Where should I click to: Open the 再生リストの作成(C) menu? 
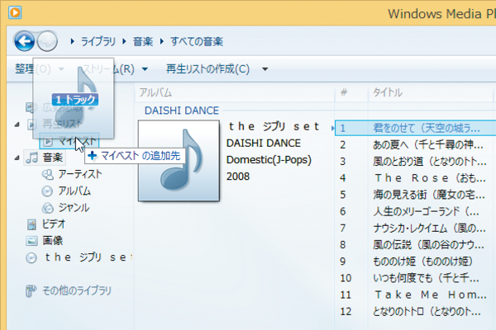click(x=207, y=68)
